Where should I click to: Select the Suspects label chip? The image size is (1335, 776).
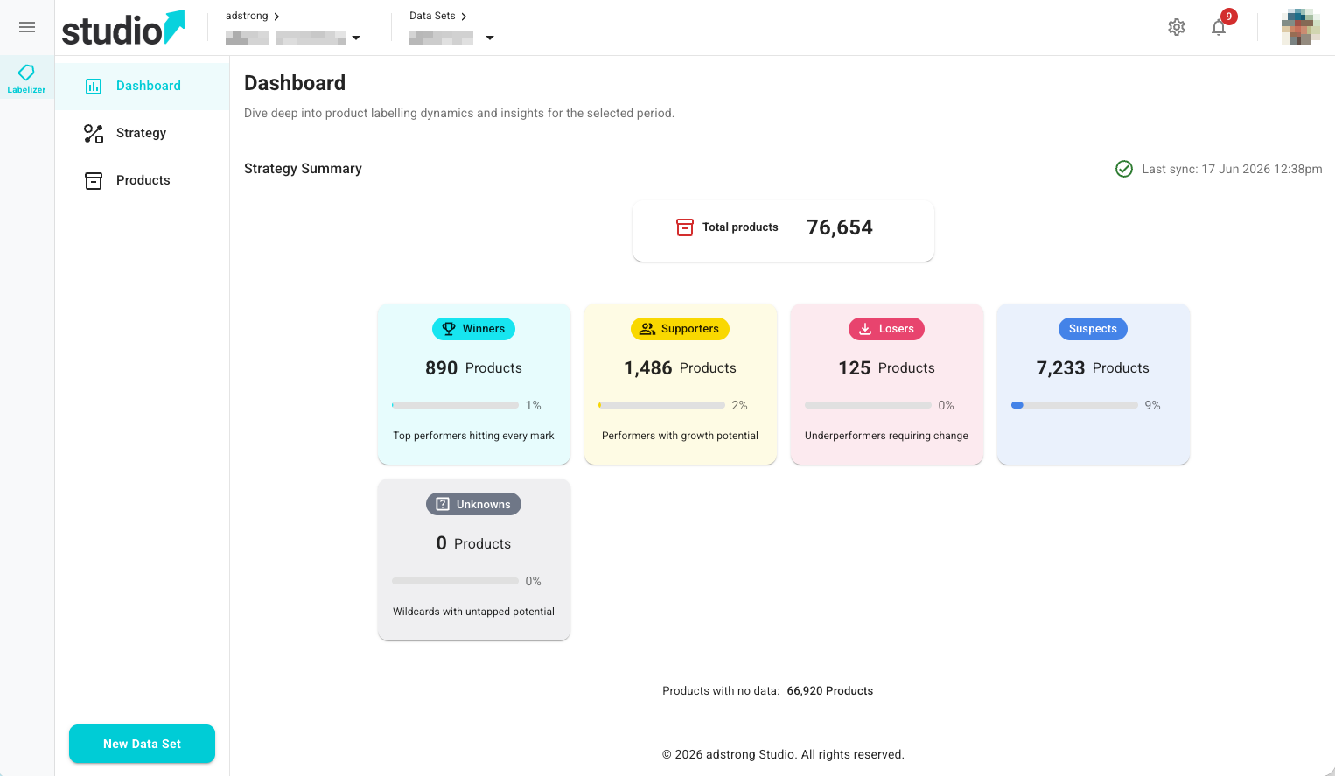click(x=1093, y=329)
